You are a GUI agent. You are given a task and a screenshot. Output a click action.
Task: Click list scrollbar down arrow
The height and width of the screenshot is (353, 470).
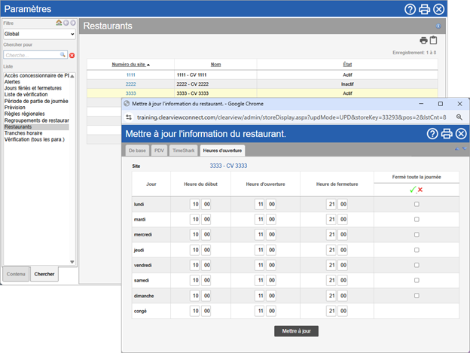(72, 262)
